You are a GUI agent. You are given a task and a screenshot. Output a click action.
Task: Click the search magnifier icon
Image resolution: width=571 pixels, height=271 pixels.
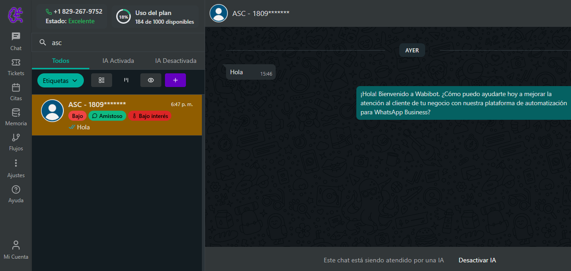[43, 42]
